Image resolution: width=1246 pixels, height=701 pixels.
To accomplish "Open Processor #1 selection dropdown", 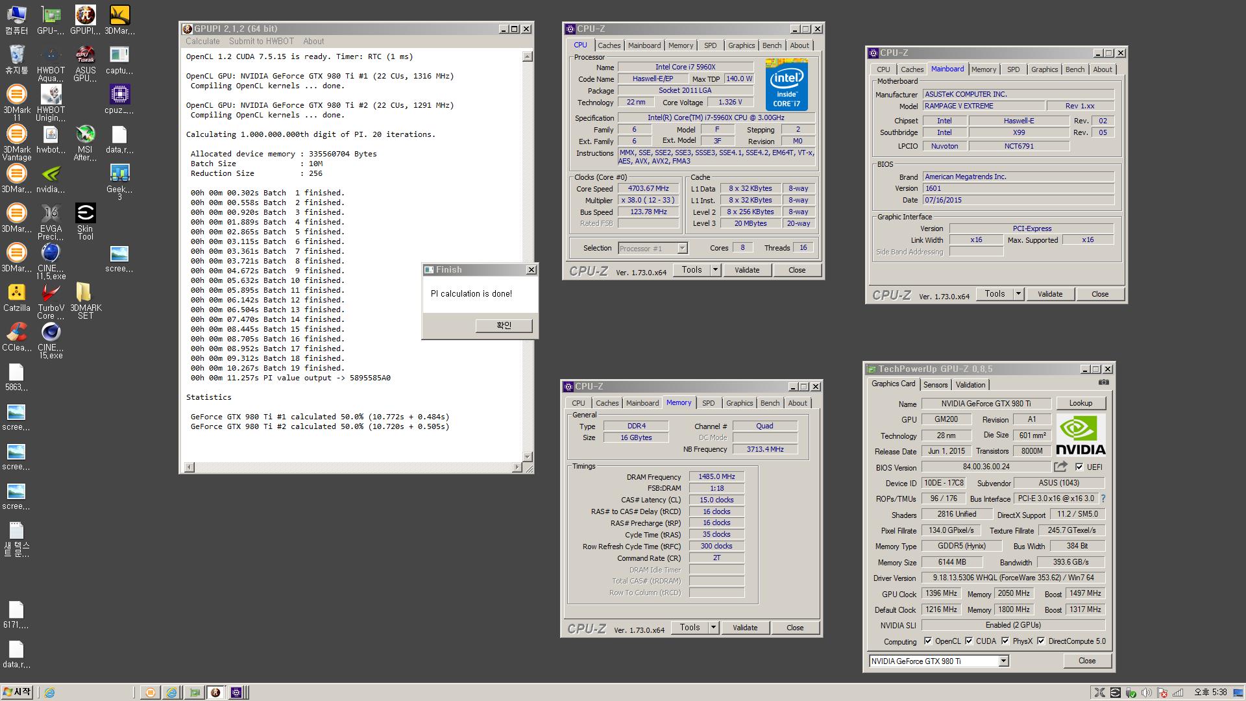I will (x=682, y=248).
